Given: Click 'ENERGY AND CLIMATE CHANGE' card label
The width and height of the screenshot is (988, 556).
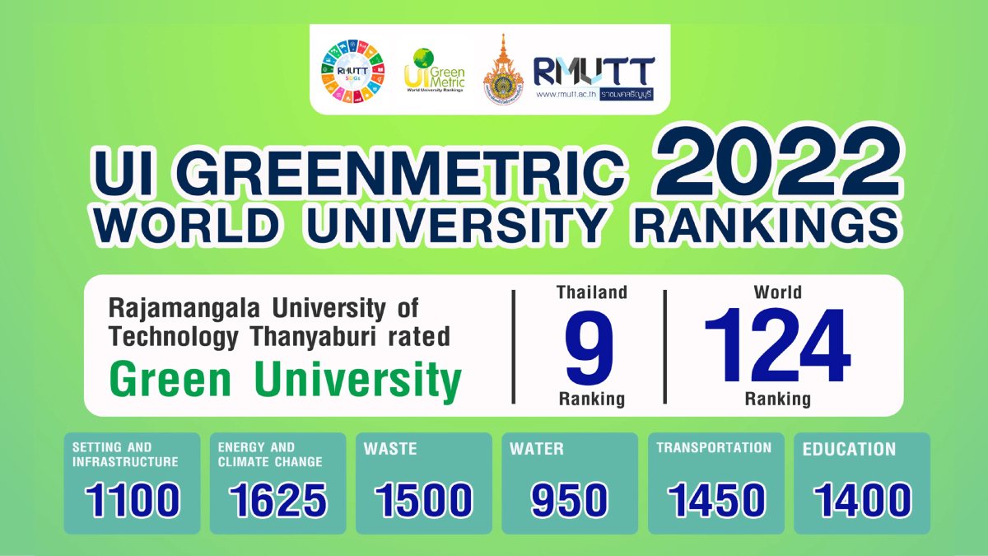Looking at the screenshot, I should coord(270,455).
